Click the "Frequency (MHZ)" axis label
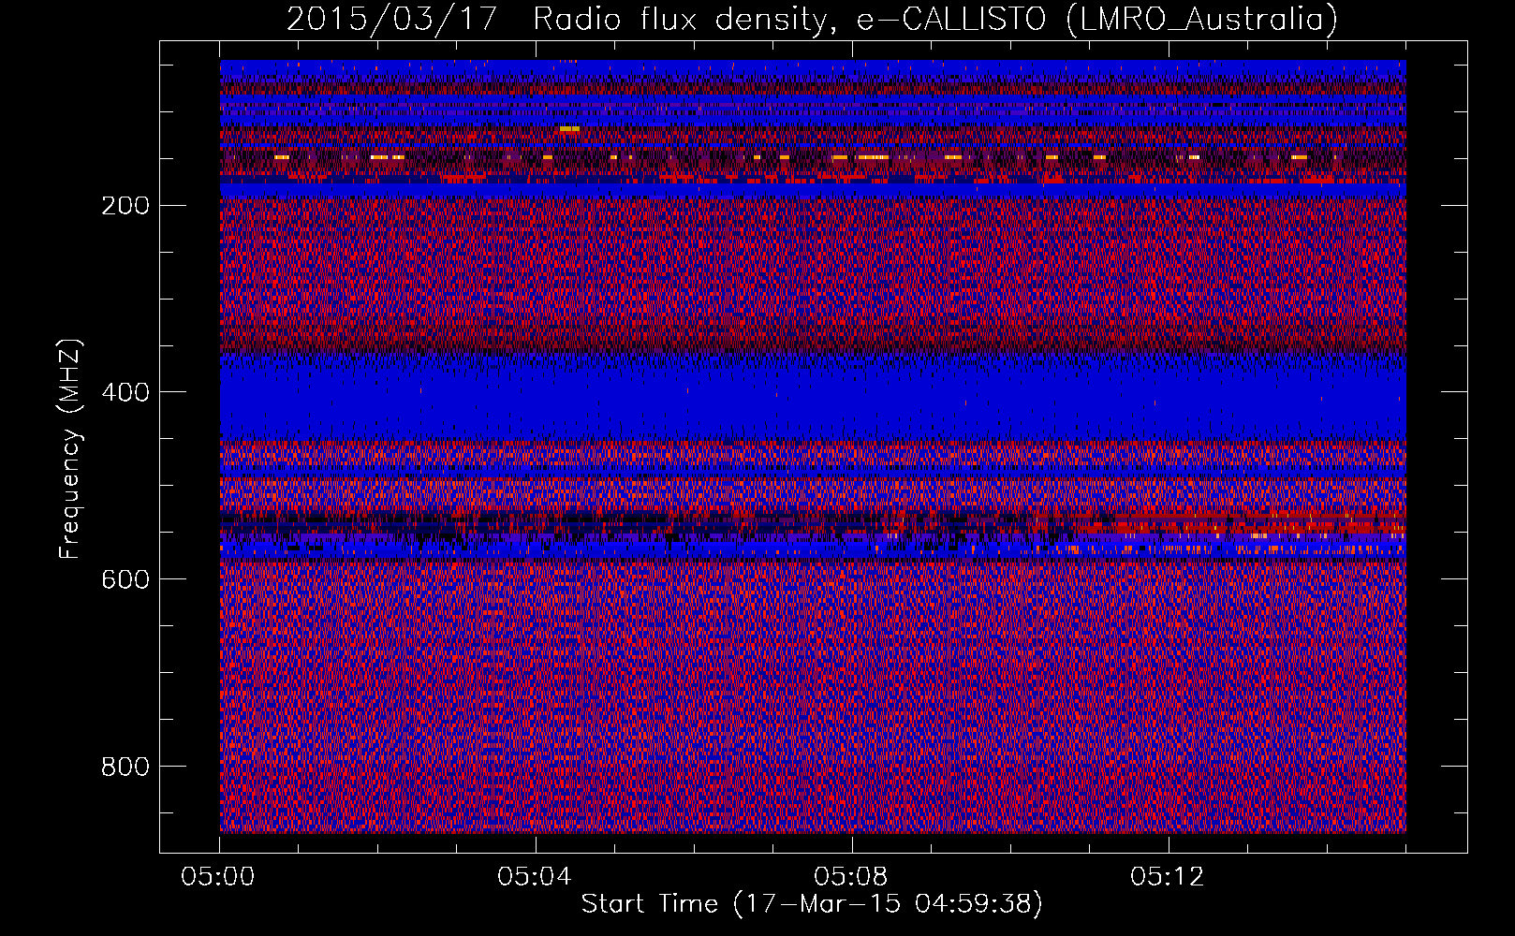 tap(70, 448)
